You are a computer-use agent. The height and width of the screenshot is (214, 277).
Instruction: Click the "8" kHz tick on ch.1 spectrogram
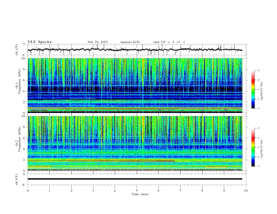tap(24, 69)
